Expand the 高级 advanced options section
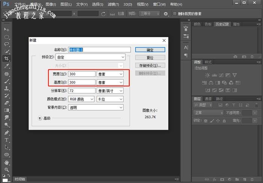 (x=40, y=118)
